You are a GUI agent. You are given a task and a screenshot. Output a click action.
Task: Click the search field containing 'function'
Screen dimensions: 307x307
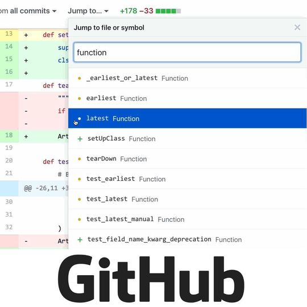(x=188, y=52)
